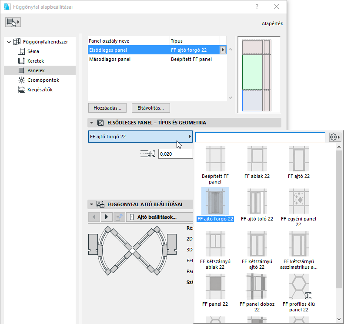
Task: Click the next page arrow button
Action: pyautogui.click(x=107, y=217)
